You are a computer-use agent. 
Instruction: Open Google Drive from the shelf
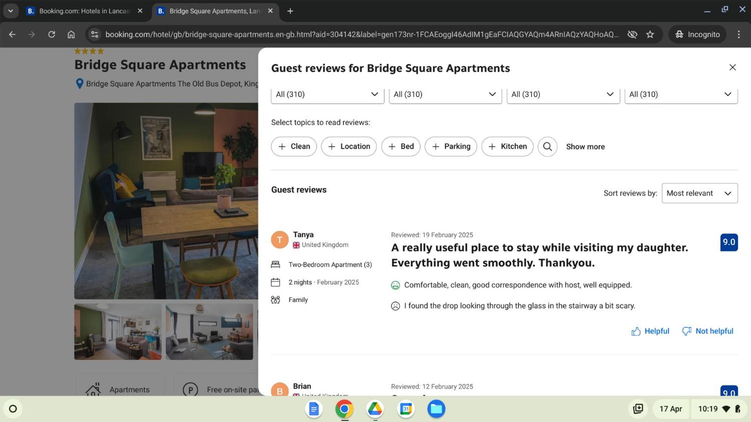pos(375,409)
